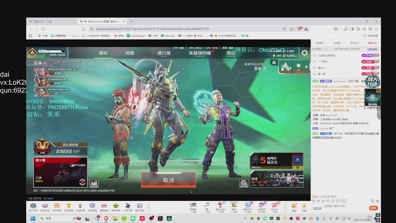Open WeChat in taskbar
Viewport: 396px width, 223px height.
[x=133, y=219]
